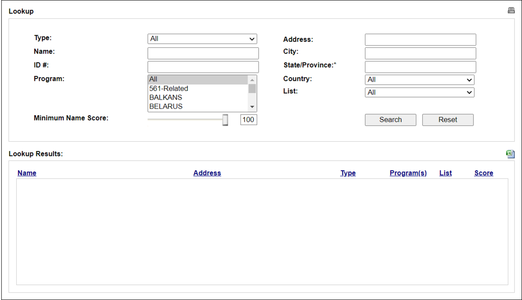Select All in the Program list
The image size is (522, 300).
click(x=198, y=79)
